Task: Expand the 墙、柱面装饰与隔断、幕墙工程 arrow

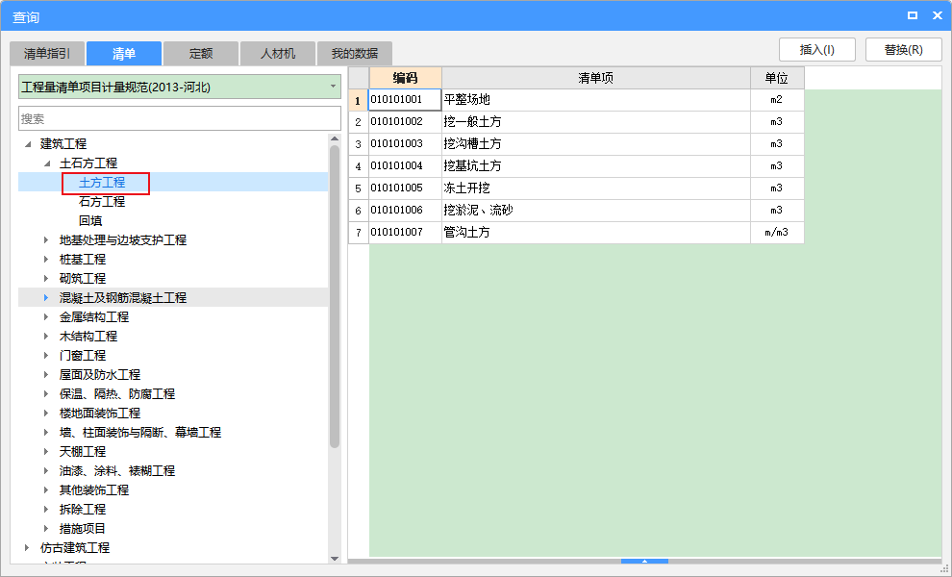Action: click(x=46, y=433)
